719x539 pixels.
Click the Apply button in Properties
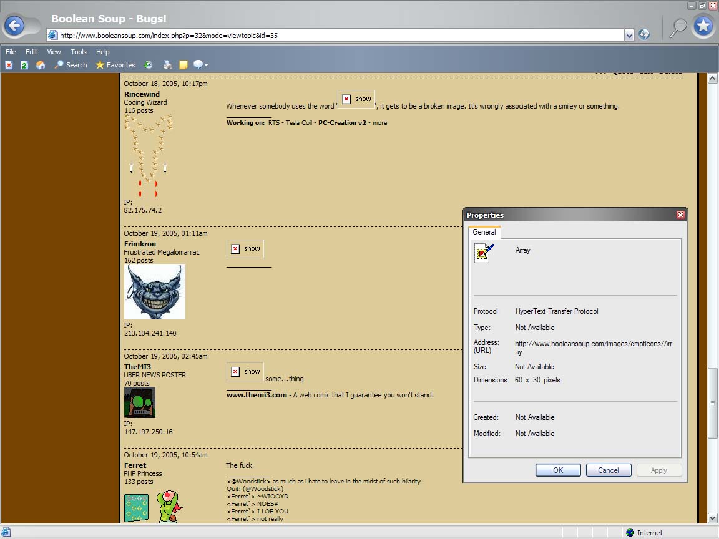(659, 470)
